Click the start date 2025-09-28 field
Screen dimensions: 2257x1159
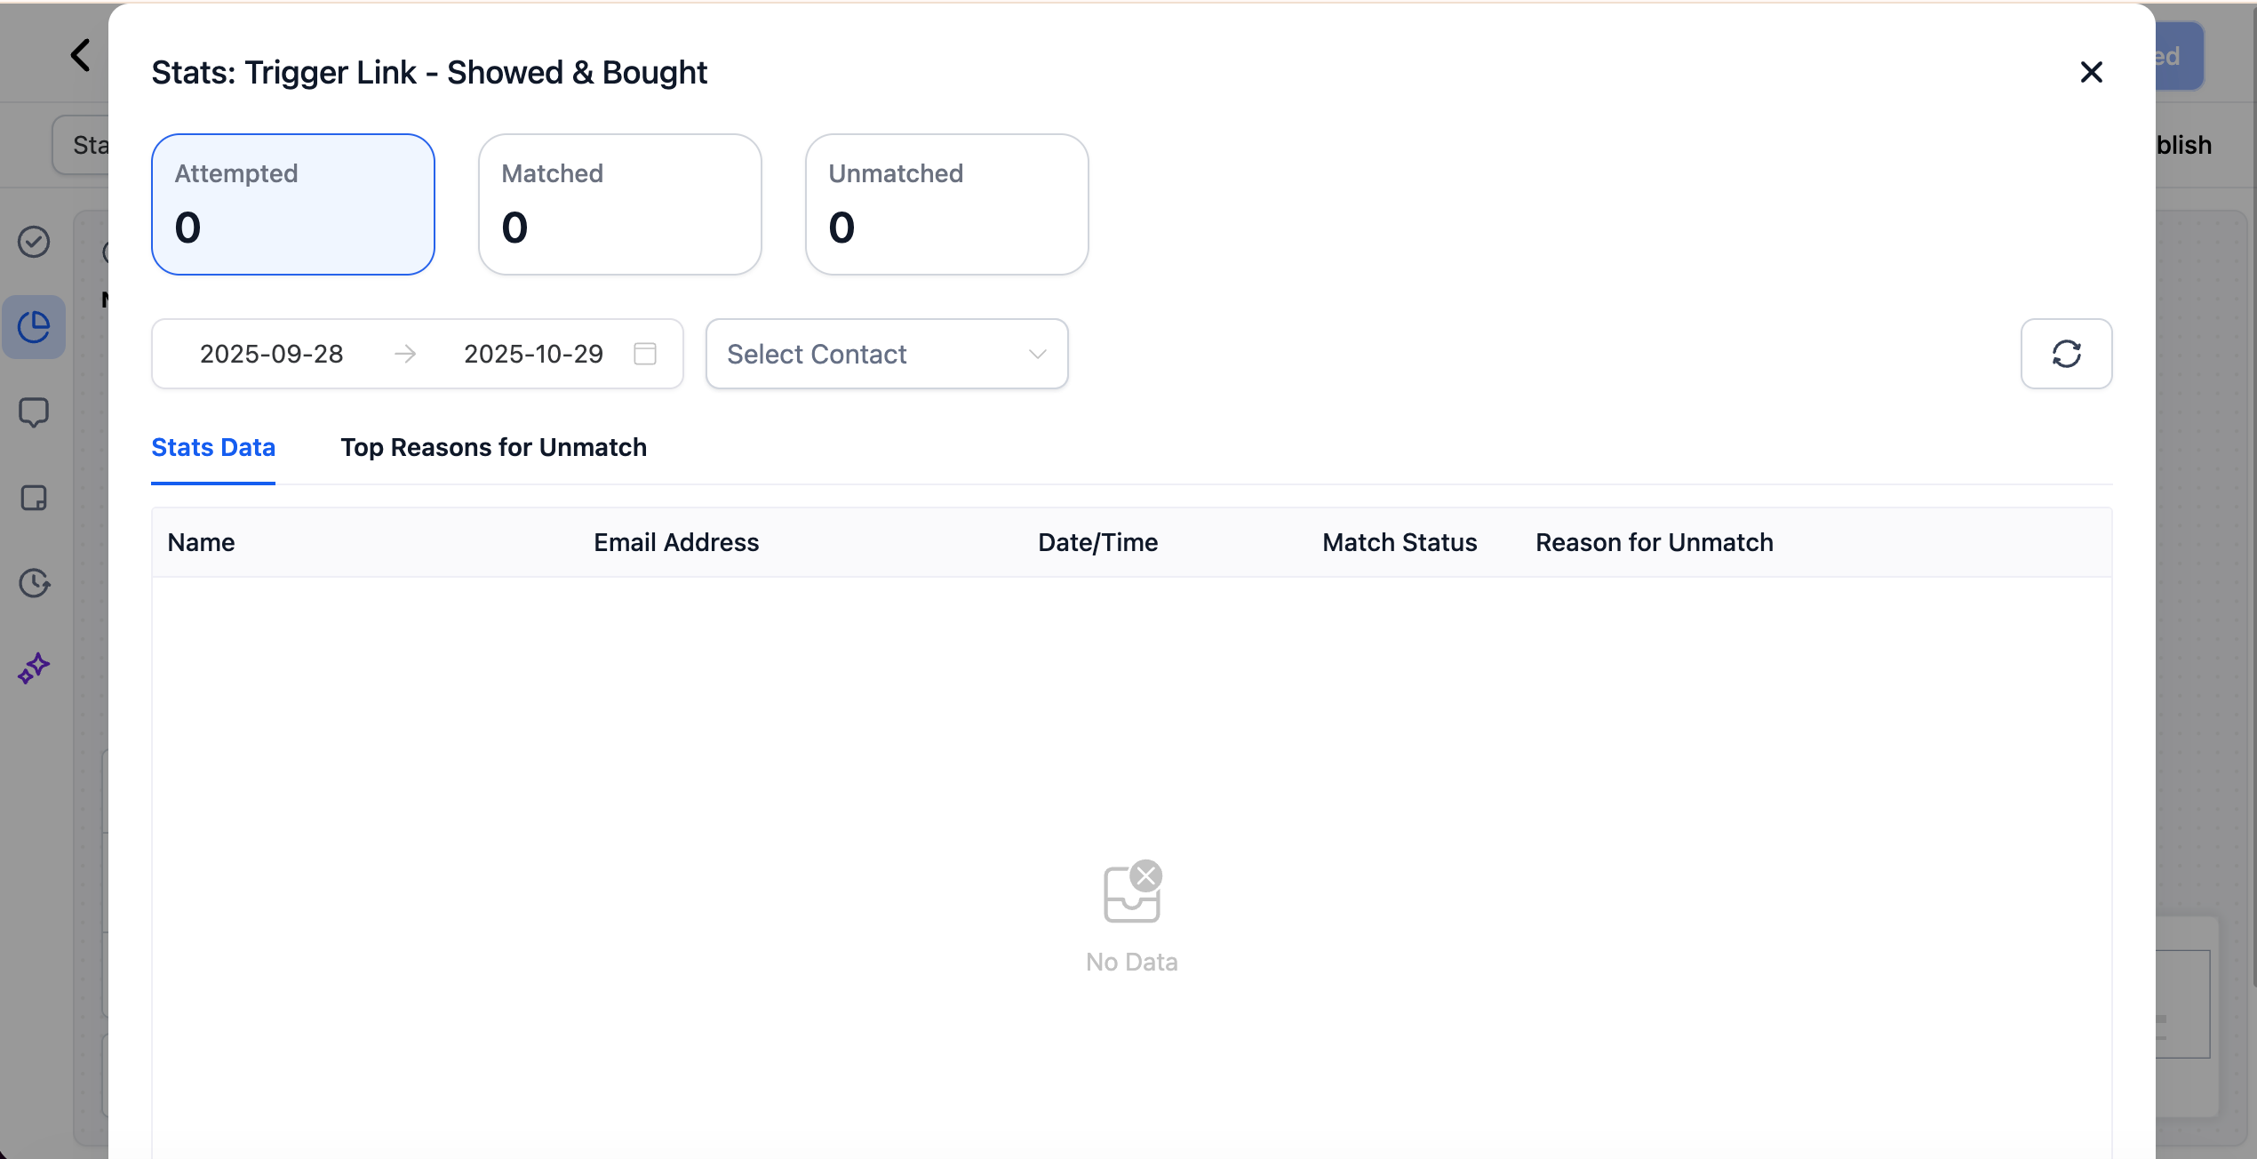coord(271,354)
